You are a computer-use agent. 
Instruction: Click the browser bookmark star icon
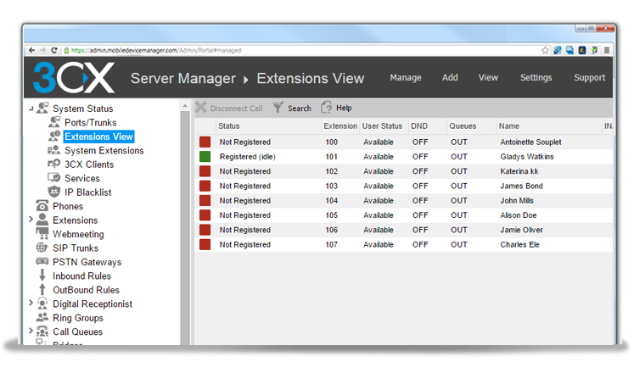click(545, 50)
